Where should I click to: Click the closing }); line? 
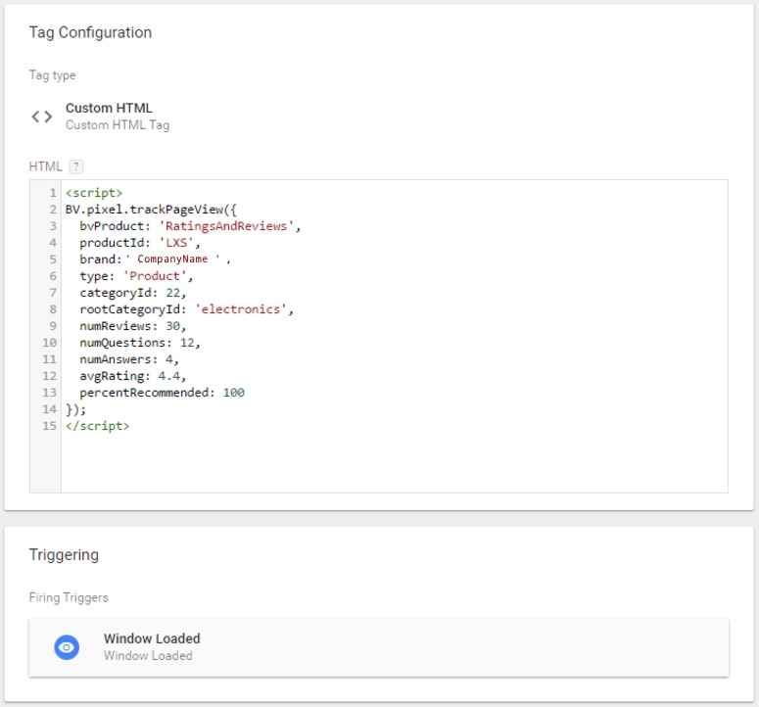tap(75, 409)
